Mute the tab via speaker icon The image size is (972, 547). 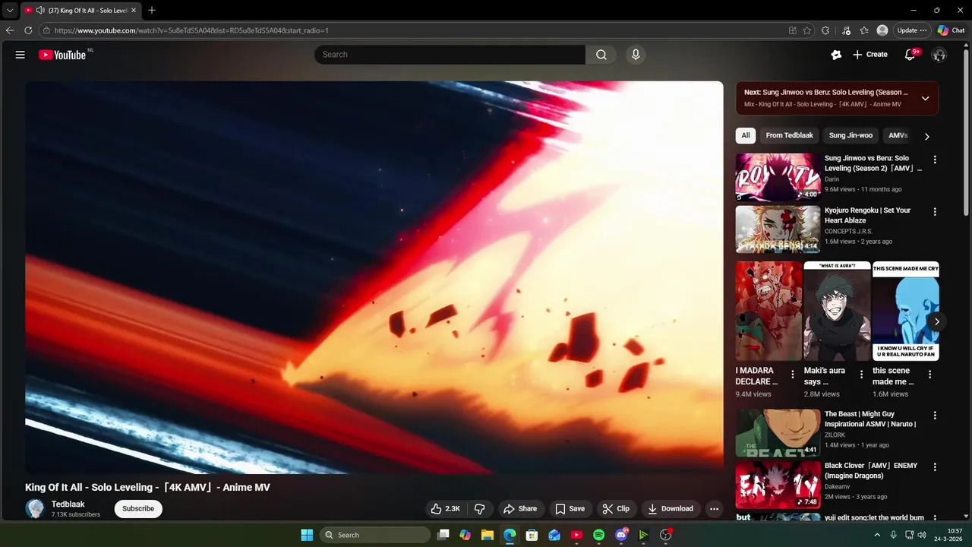39,11
